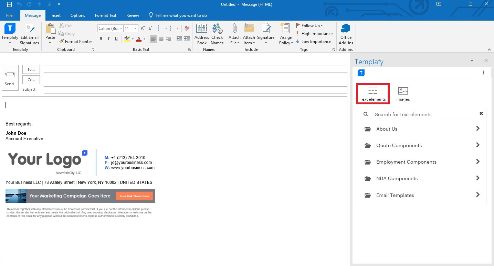
Task: Click the Cc... button
Action: pos(31,80)
